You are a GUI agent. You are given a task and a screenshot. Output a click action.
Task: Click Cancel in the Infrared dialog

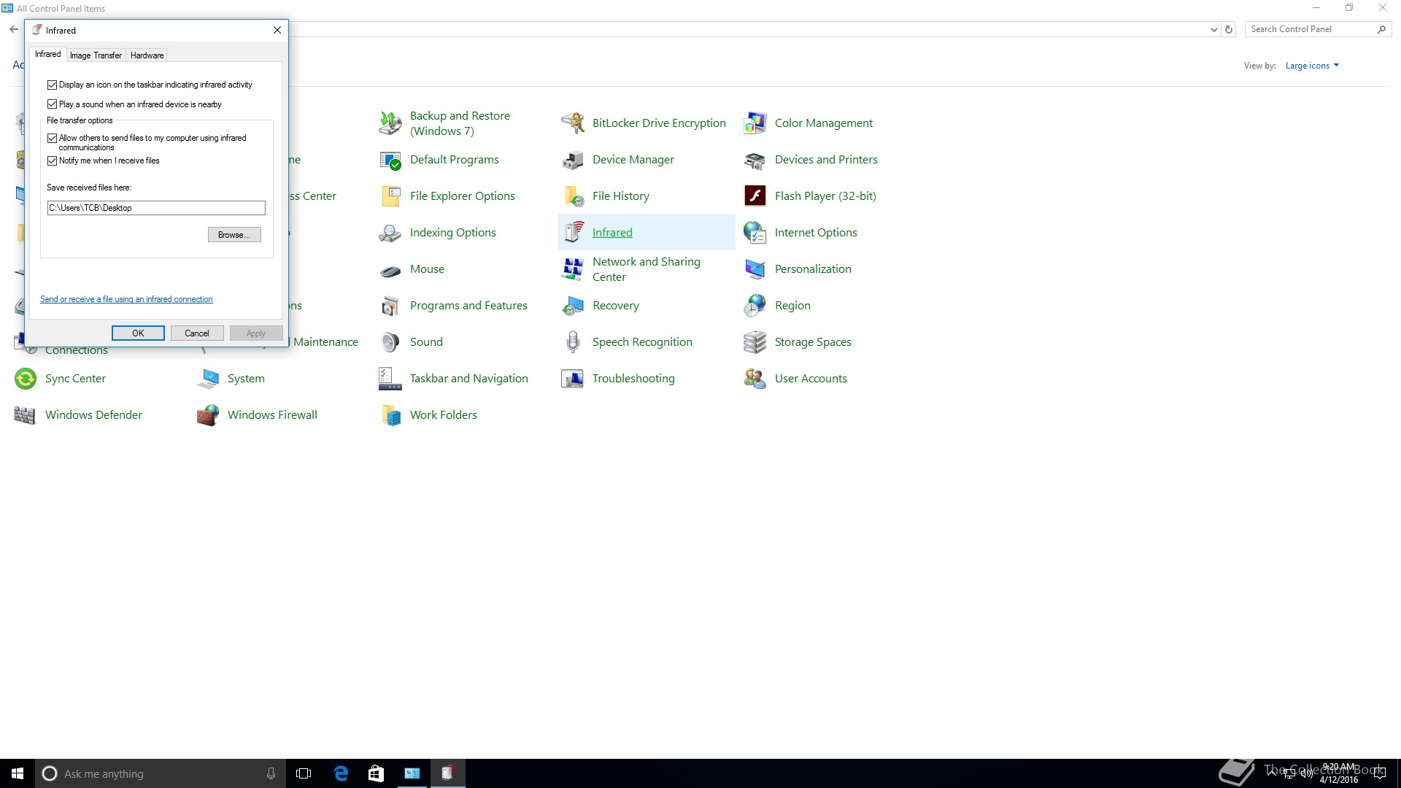(197, 333)
